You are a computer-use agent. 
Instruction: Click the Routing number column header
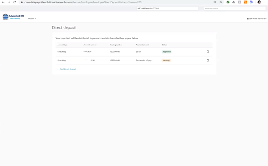116,45
